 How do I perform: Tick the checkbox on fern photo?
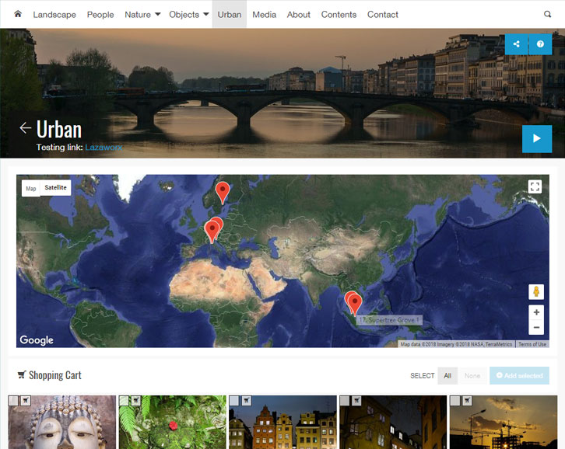124,401
